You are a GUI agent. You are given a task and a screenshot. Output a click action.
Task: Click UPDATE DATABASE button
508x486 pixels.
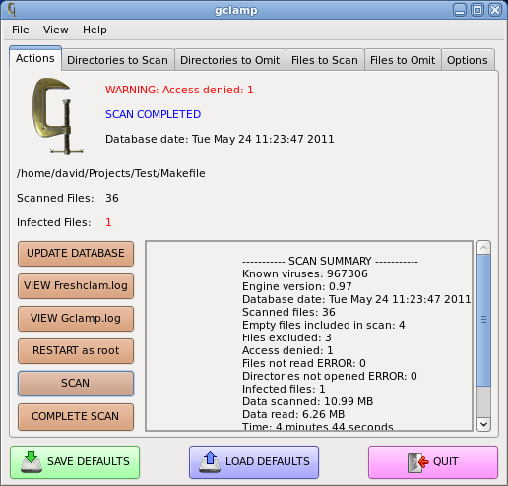[76, 254]
